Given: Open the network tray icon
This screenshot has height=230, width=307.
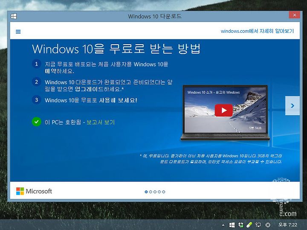Looking at the screenshot, I should coord(258,225).
